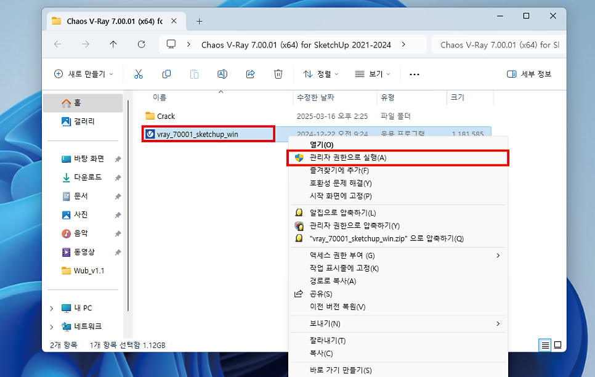Open a new tab with plus button
Image resolution: width=595 pixels, height=377 pixels.
pyautogui.click(x=199, y=22)
